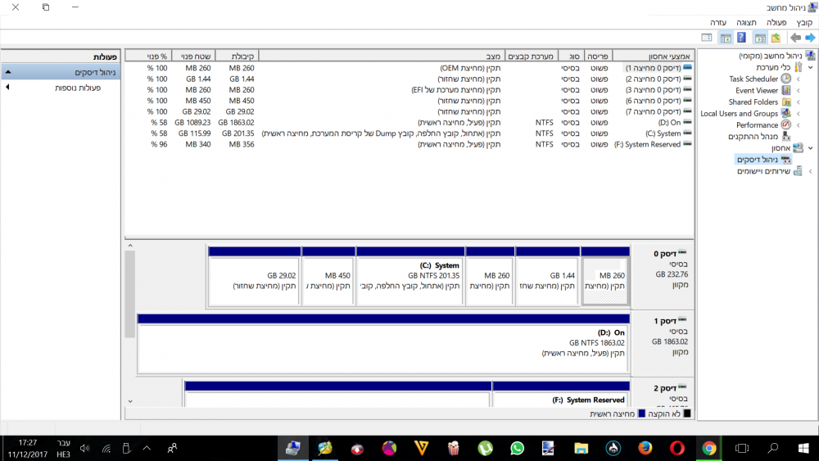Expand the Performance chevron
The height and width of the screenshot is (461, 819).
click(x=798, y=124)
